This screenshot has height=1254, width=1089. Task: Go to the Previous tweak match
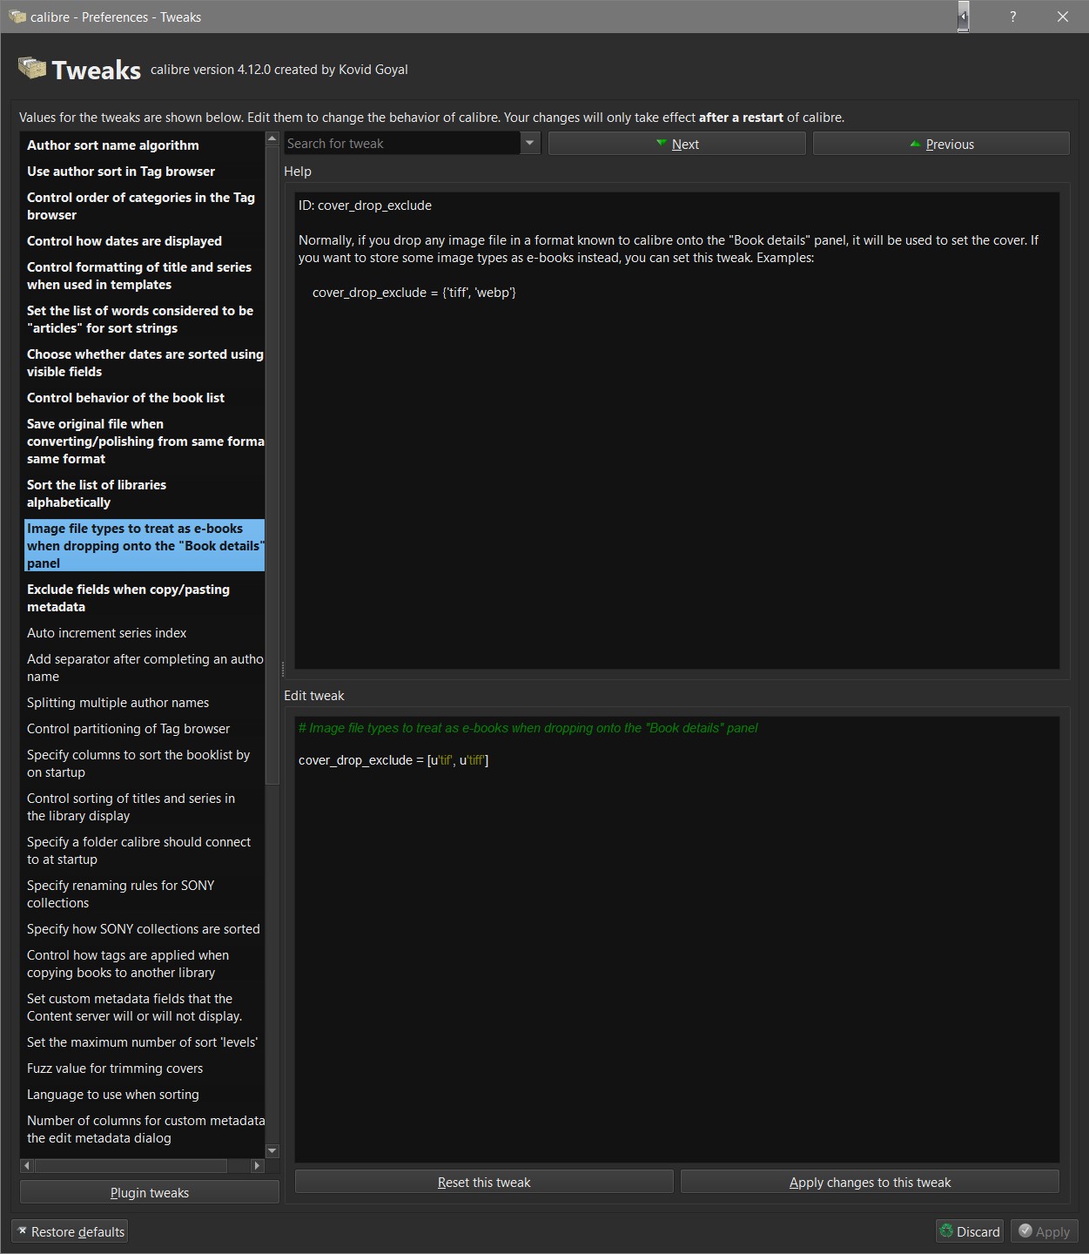click(x=941, y=144)
